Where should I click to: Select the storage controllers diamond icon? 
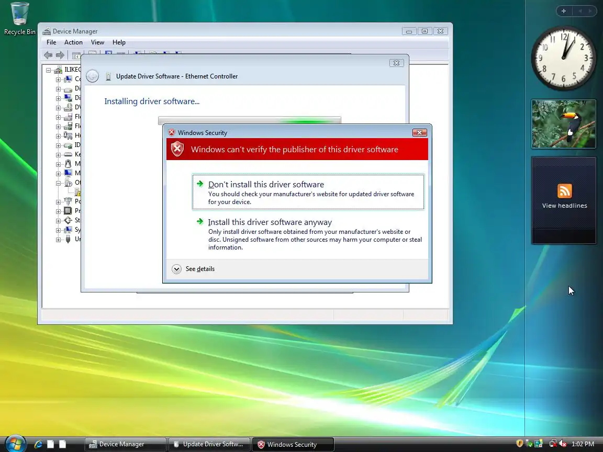[x=68, y=220]
